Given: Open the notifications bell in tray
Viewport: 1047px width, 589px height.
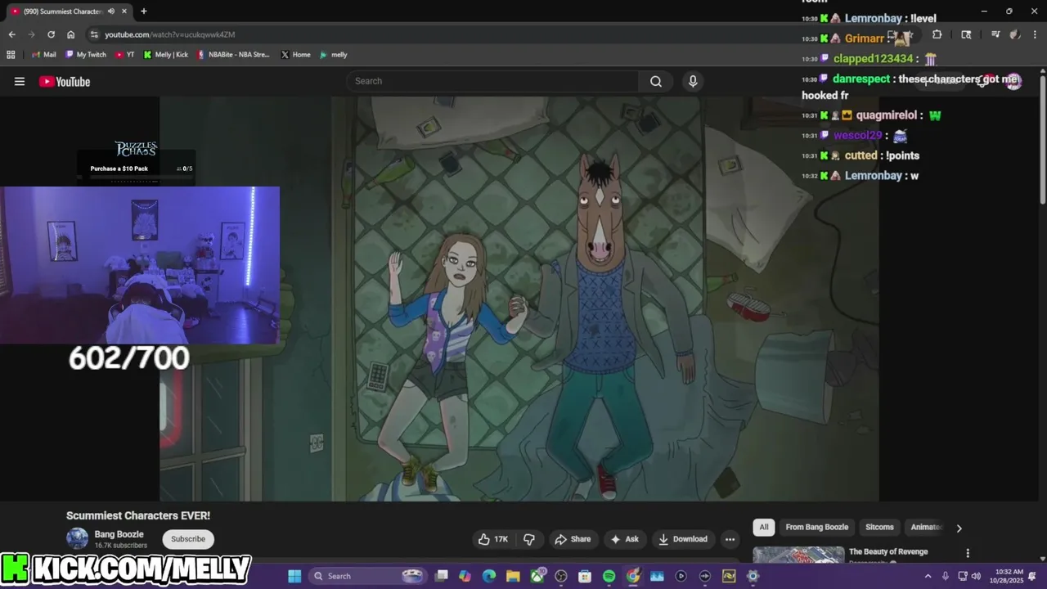Looking at the screenshot, I should (1032, 576).
